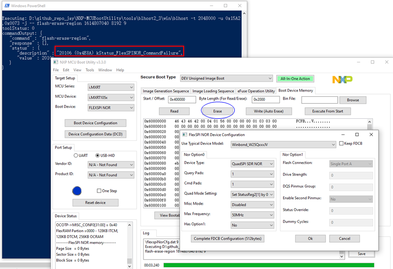Enable the Keep FDCB checkbox

pos(341,143)
